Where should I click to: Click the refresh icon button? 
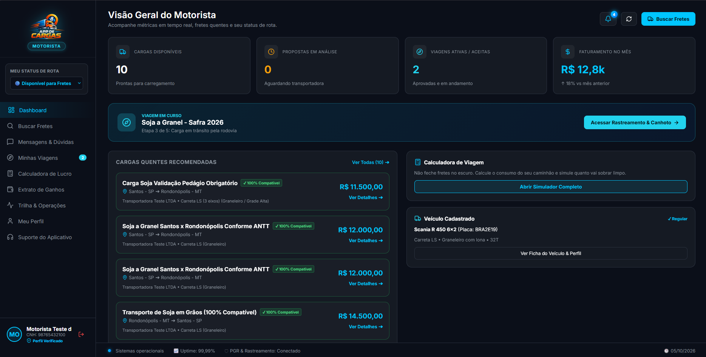coord(629,19)
